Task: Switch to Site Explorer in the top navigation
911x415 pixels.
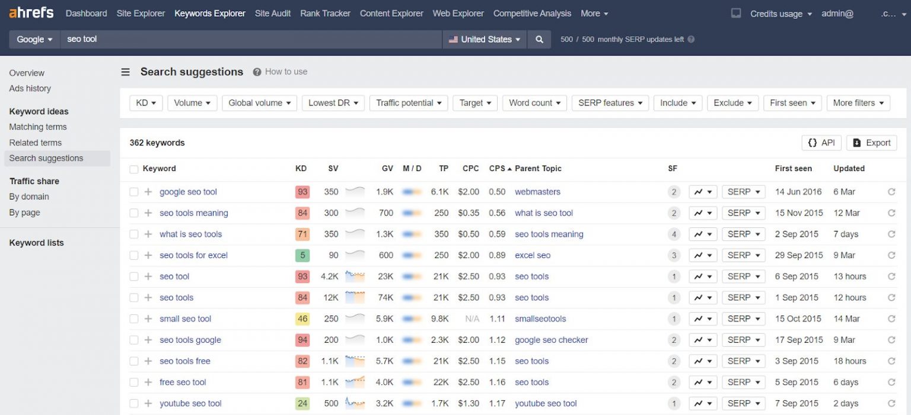Action: tap(141, 14)
